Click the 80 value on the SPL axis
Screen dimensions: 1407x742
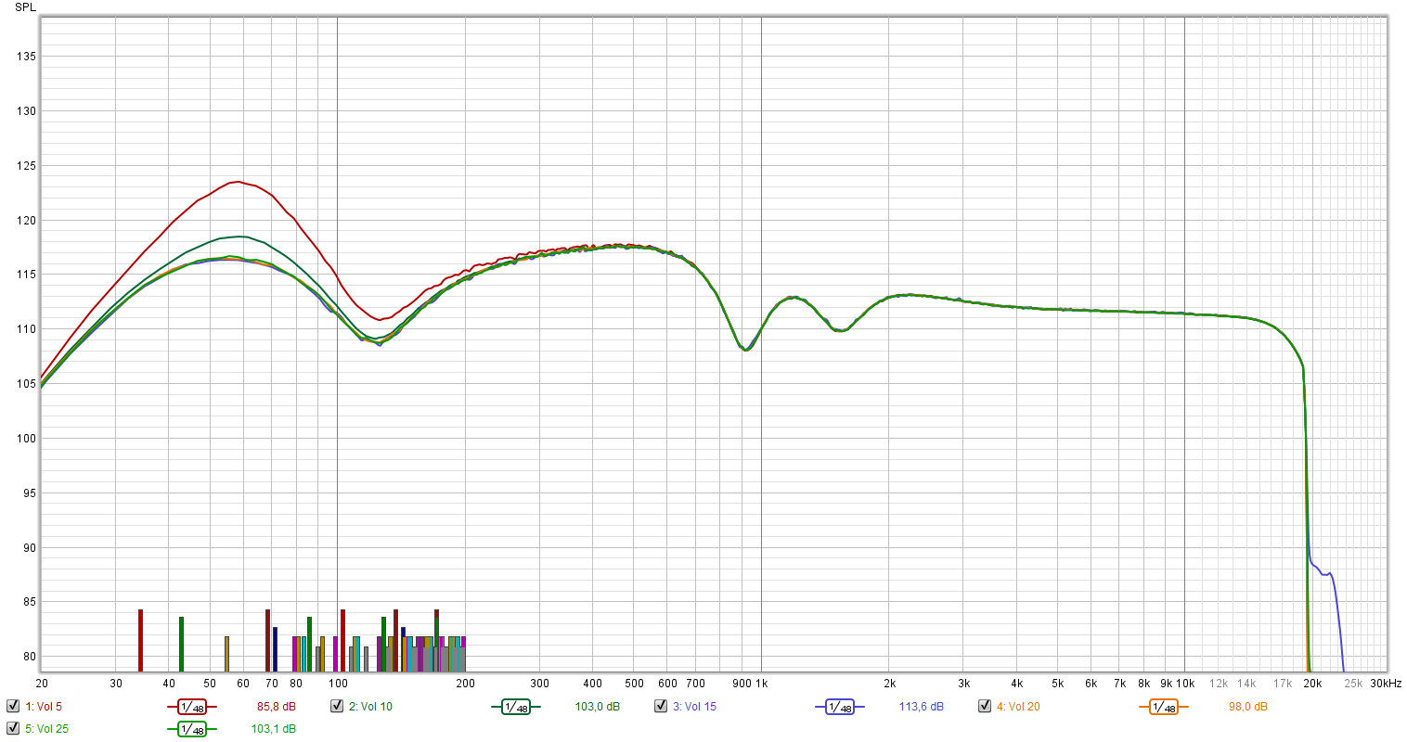point(30,658)
